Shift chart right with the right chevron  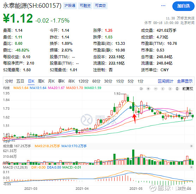tap(170, 89)
